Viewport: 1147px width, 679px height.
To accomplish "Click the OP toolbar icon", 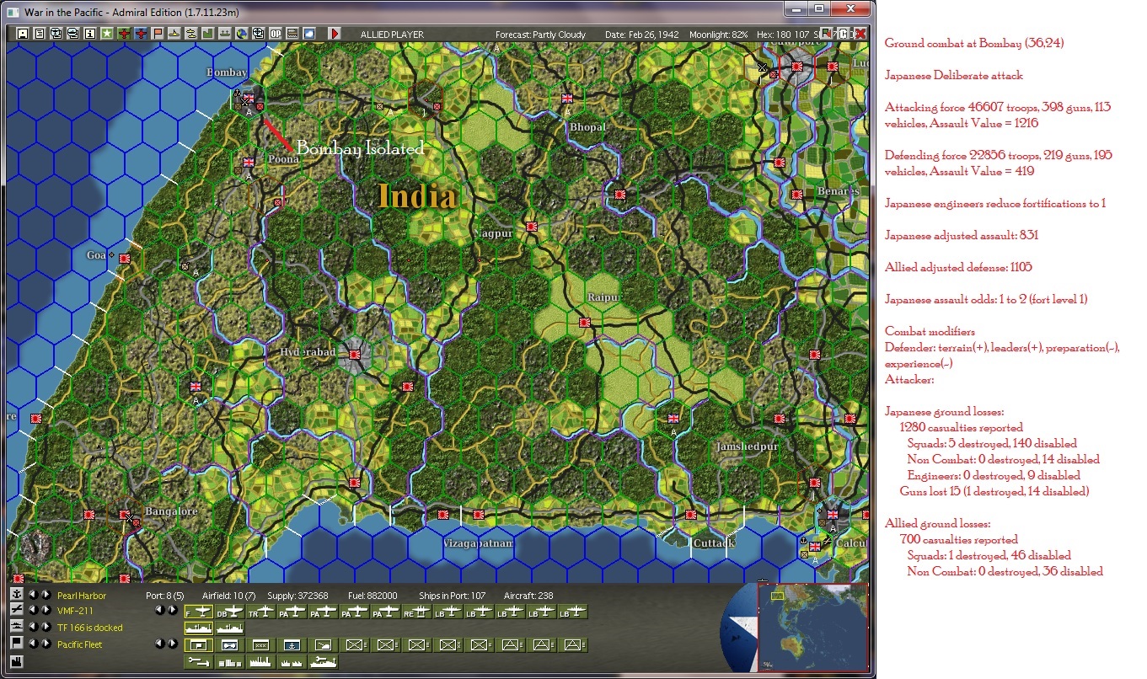I will (276, 34).
